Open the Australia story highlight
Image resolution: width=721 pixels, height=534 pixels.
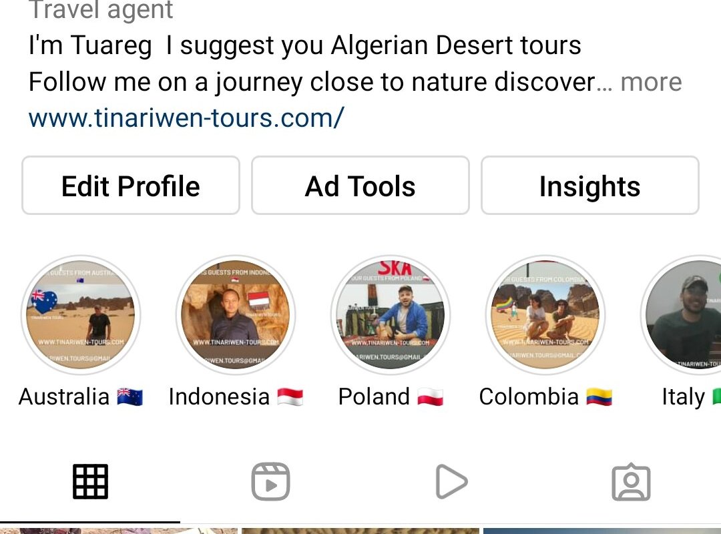pyautogui.click(x=81, y=315)
